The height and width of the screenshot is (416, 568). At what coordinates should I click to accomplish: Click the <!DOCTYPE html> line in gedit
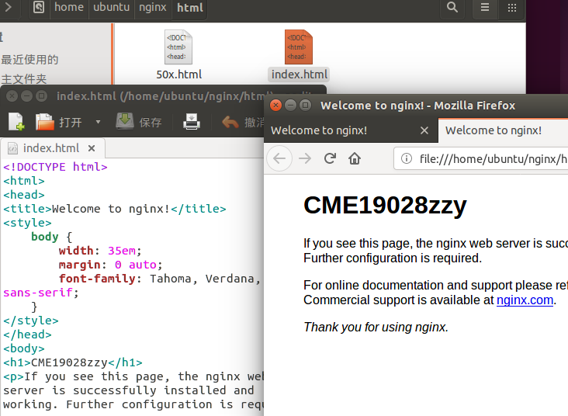pyautogui.click(x=55, y=167)
